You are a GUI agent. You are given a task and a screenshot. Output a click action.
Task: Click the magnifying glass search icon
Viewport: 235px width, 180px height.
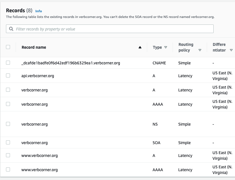click(11, 29)
